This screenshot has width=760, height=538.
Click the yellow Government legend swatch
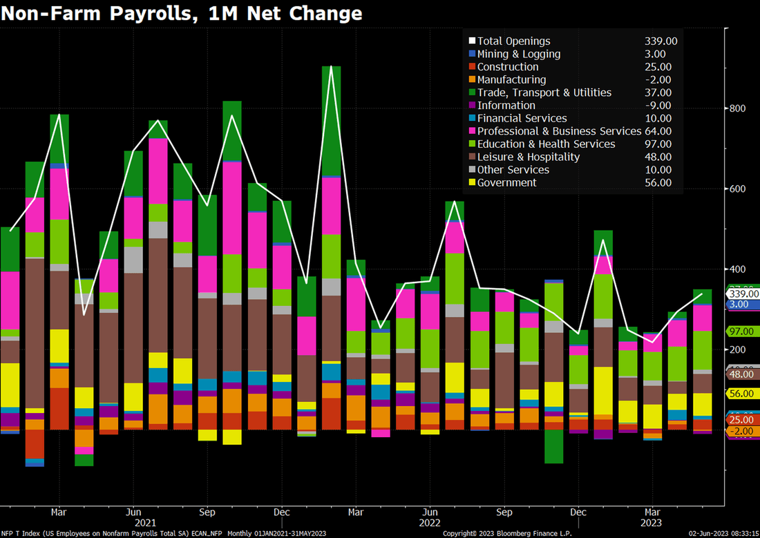472,182
